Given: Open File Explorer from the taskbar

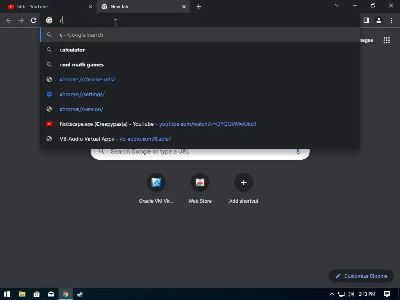Looking at the screenshot, I should coord(22,294).
